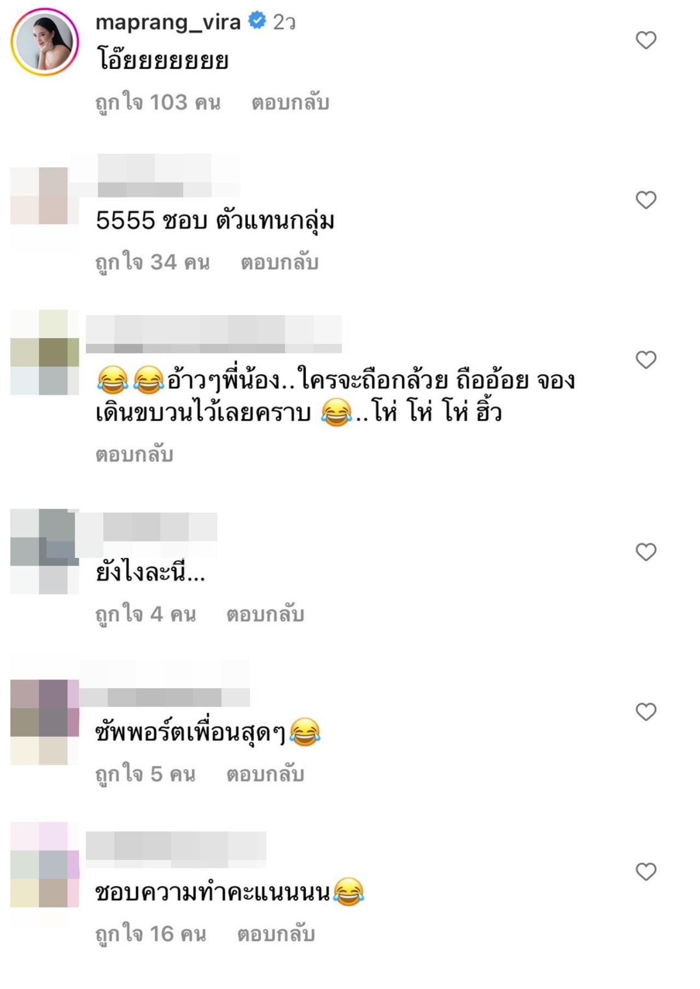Reply to the "ซัพพอร์ตเพื่อนสุดๆ" comment
The height and width of the screenshot is (989, 700).
[265, 775]
